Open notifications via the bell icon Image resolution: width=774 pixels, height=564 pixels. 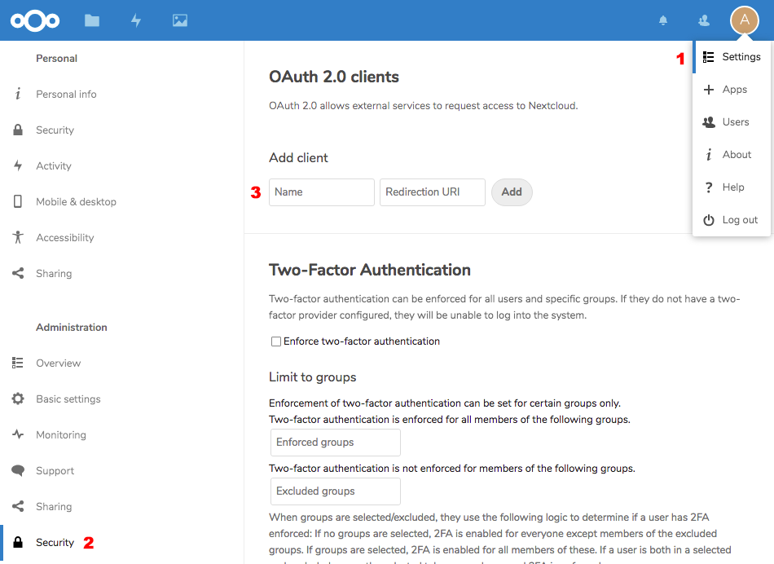coord(662,20)
